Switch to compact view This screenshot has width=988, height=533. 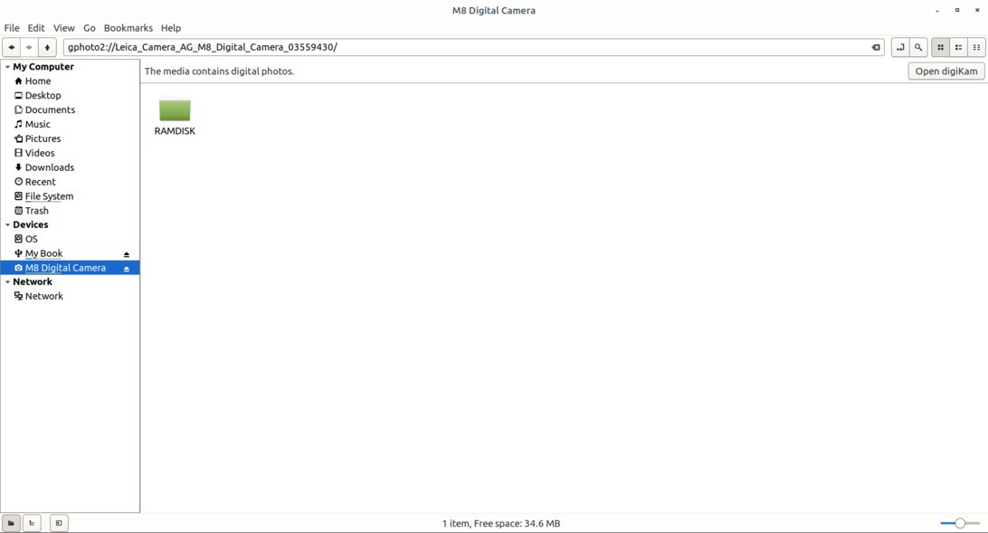click(976, 47)
